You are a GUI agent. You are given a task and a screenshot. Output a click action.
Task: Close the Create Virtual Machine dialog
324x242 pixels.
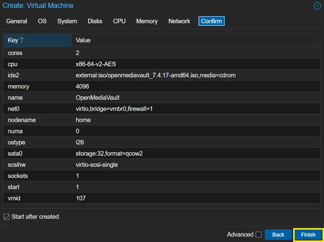[317, 6]
